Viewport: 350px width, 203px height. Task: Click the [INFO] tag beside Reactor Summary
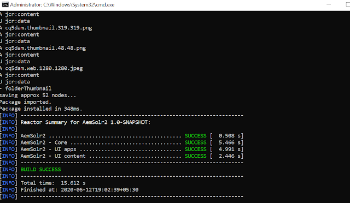tap(9, 122)
